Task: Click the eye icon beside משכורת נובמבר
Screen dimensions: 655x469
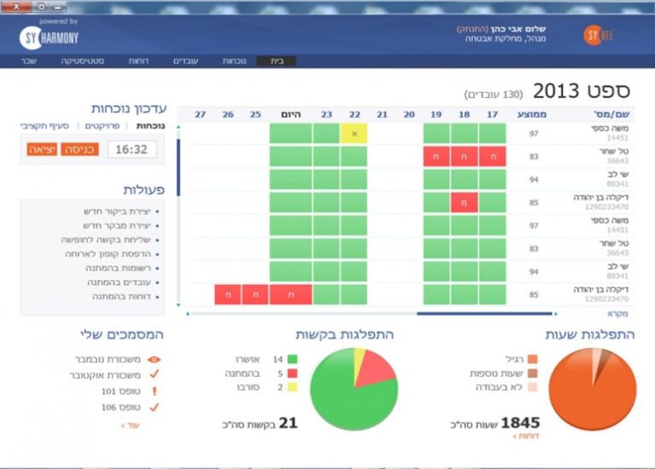Action: tap(154, 360)
